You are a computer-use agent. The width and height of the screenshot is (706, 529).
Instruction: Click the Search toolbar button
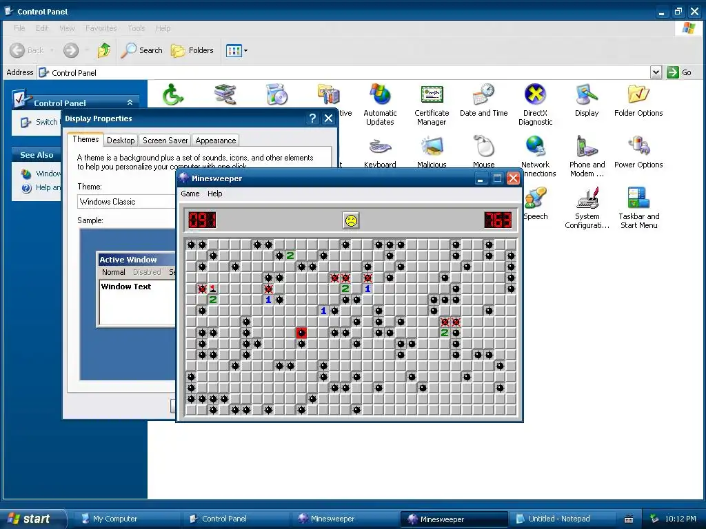coord(142,50)
